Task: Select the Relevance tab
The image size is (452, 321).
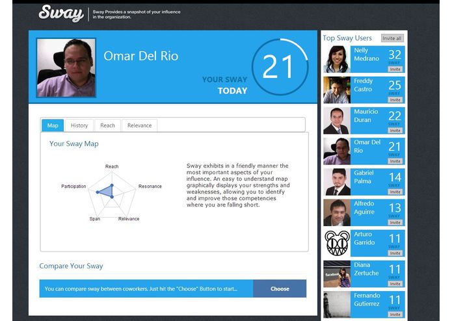Action: pos(140,125)
